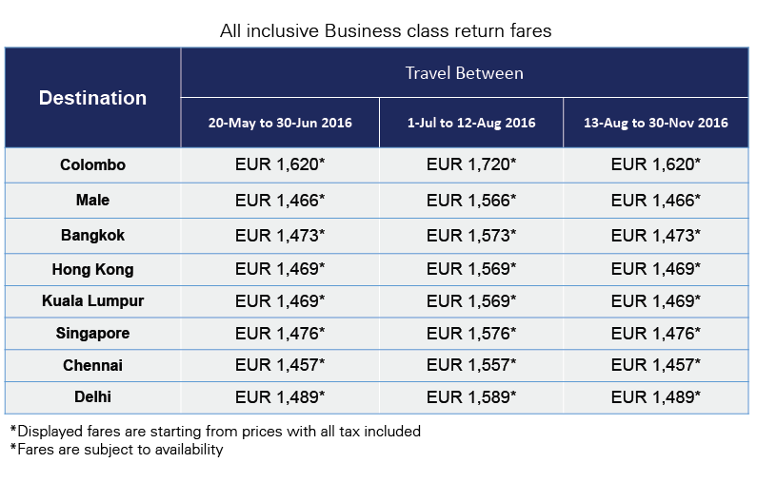Click the Kuala Lumpur destination cell

pos(92,301)
